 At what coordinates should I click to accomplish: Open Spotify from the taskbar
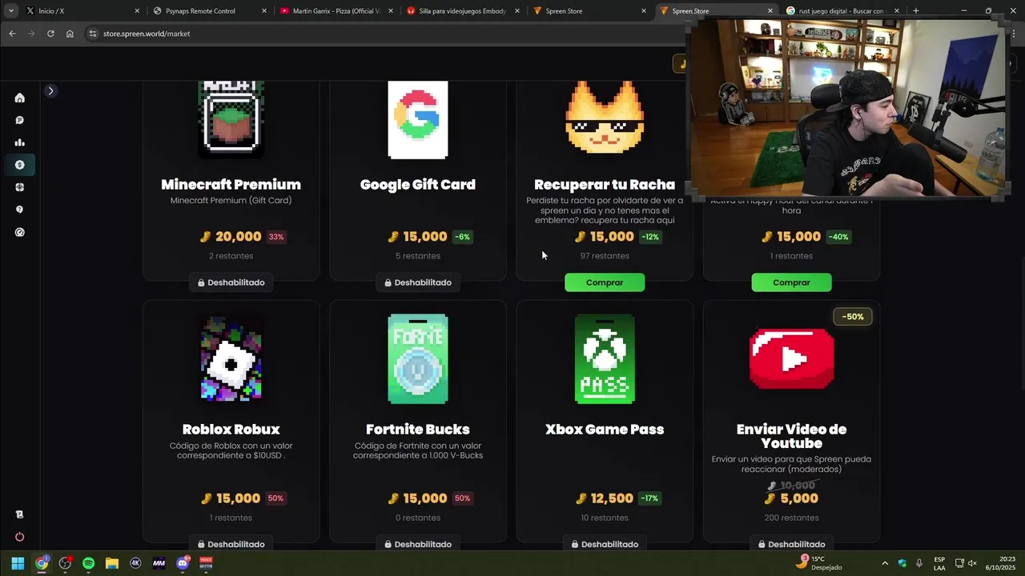tap(88, 563)
